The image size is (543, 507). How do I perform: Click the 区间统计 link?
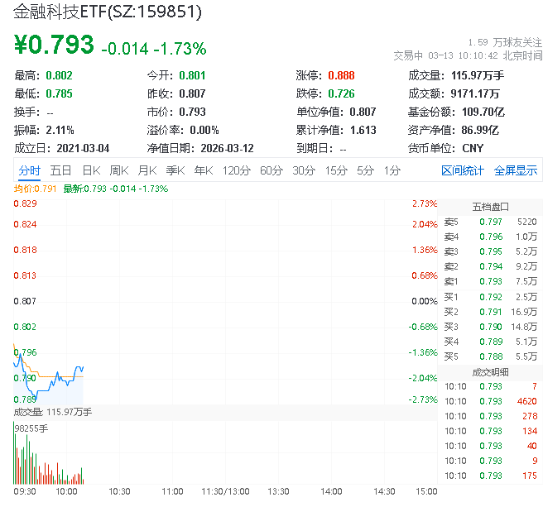click(462, 170)
